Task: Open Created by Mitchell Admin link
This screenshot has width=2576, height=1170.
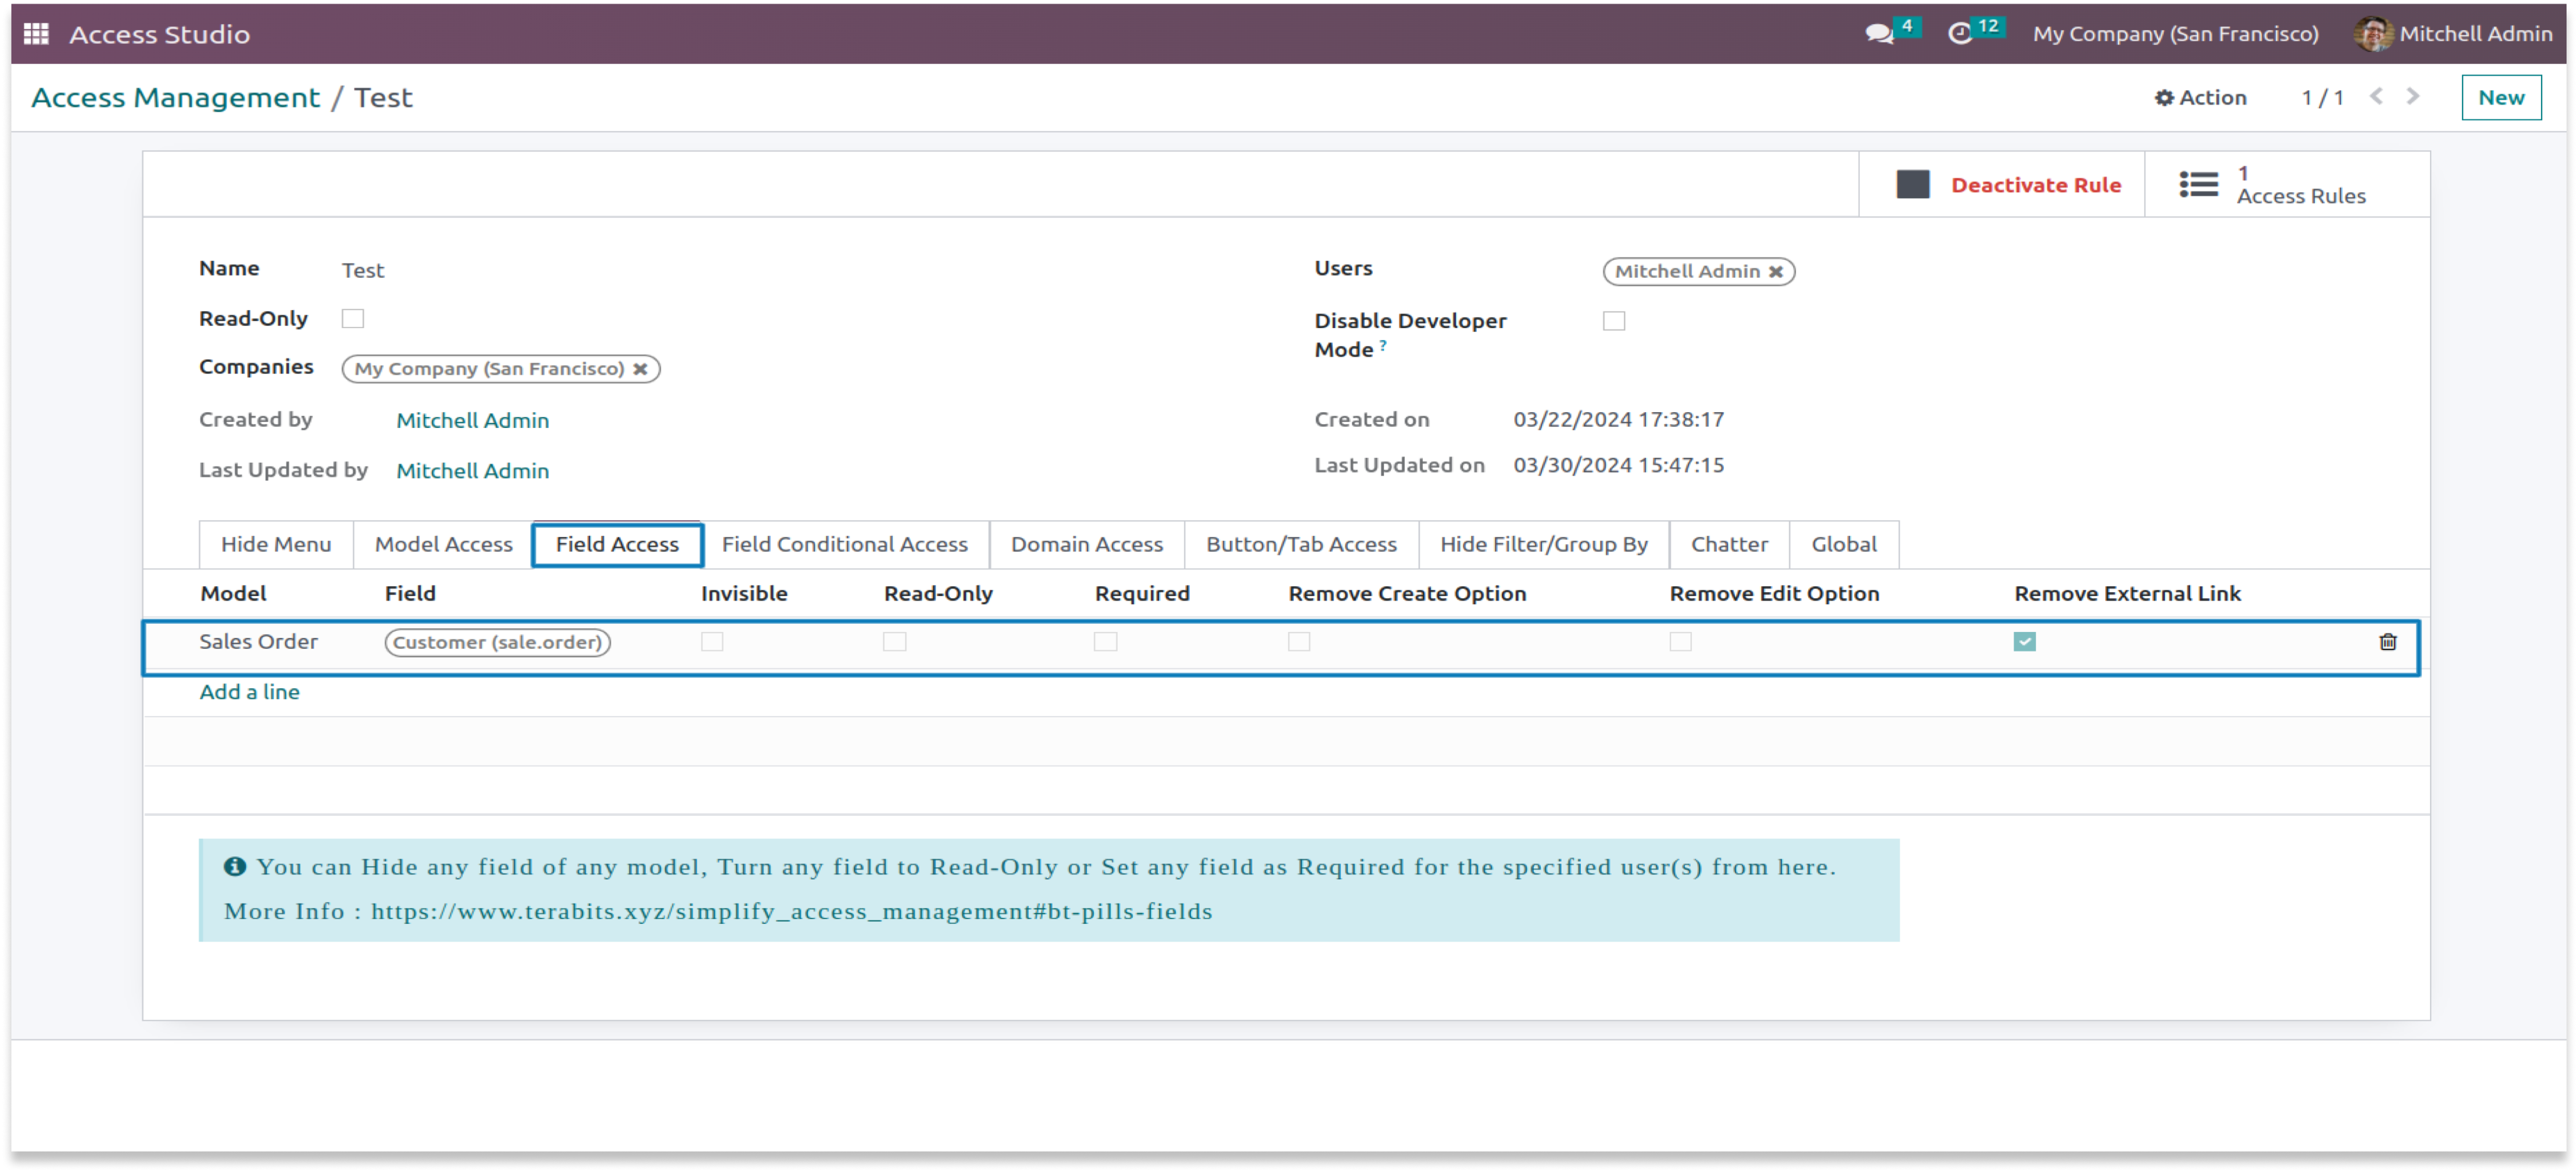Action: point(472,421)
